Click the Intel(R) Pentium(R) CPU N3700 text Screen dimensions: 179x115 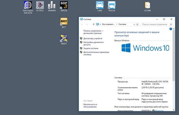(155, 83)
